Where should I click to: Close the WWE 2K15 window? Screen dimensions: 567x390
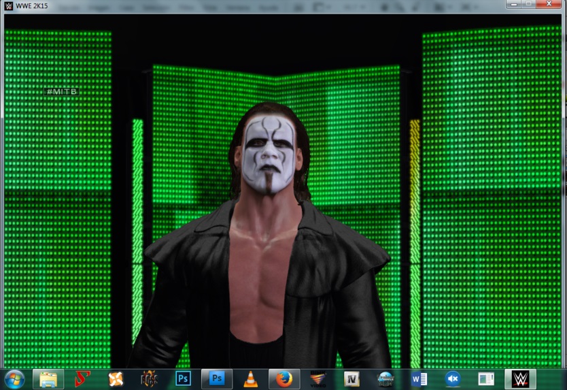tap(549, 4)
